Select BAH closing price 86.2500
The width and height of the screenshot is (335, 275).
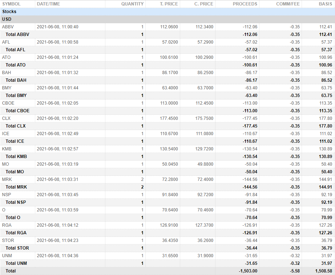click(x=205, y=73)
